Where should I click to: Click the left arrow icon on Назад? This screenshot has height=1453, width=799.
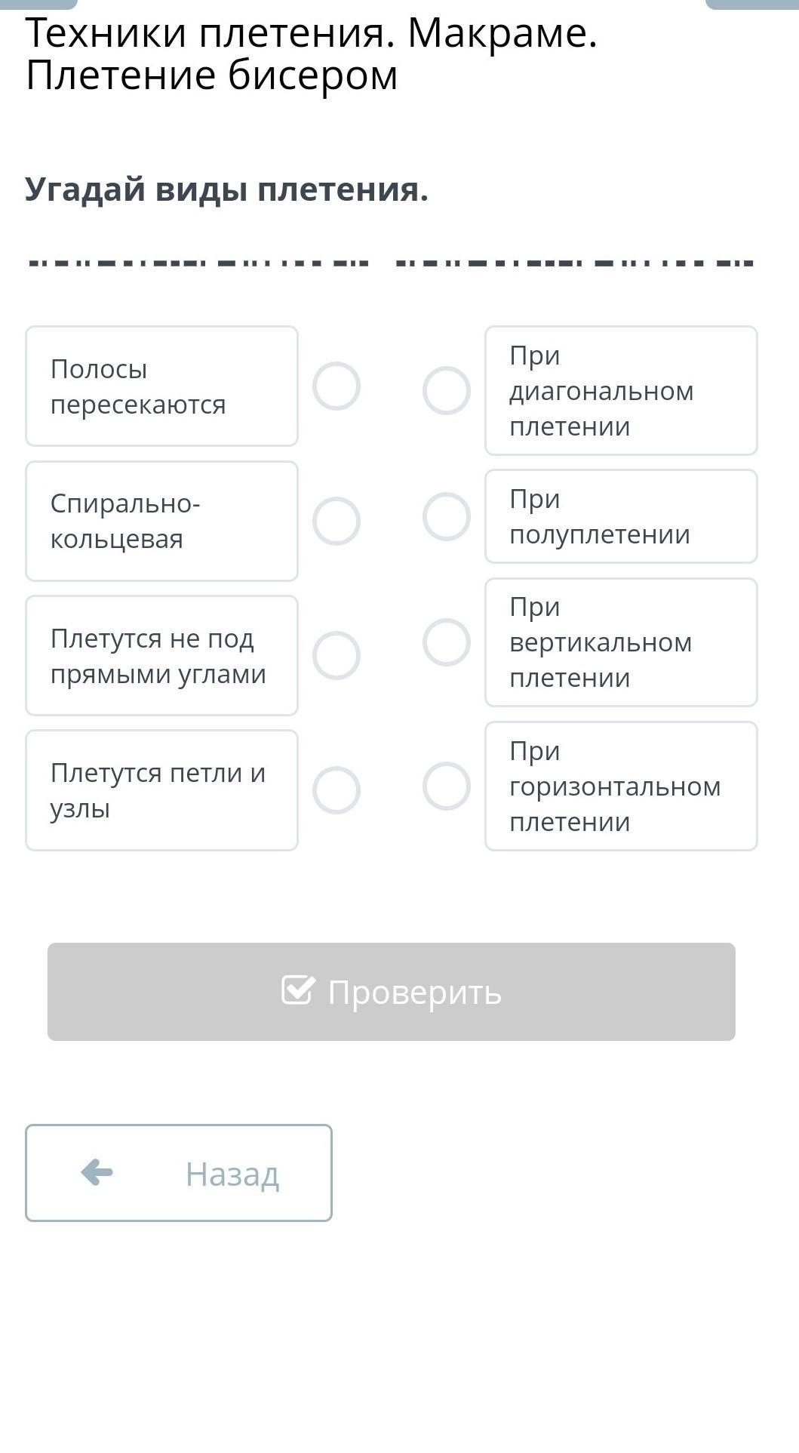pos(97,1172)
